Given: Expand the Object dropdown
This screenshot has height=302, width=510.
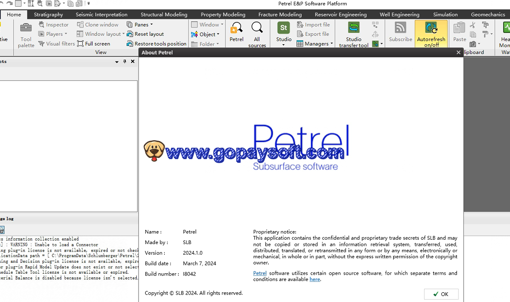Looking at the screenshot, I should pyautogui.click(x=205, y=34).
